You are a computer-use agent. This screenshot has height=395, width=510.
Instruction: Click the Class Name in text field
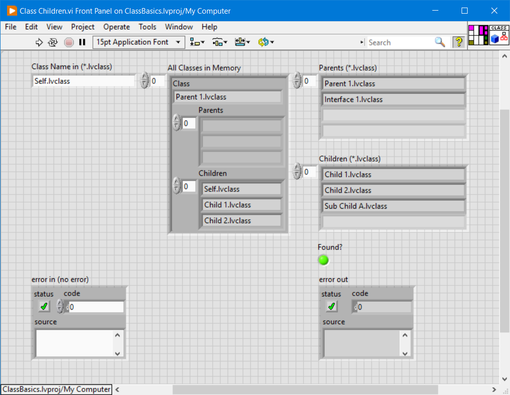84,81
